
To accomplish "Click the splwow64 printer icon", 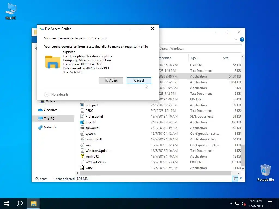I will click(x=82, y=128).
